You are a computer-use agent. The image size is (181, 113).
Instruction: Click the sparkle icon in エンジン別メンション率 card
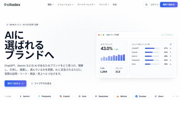pos(171,44)
